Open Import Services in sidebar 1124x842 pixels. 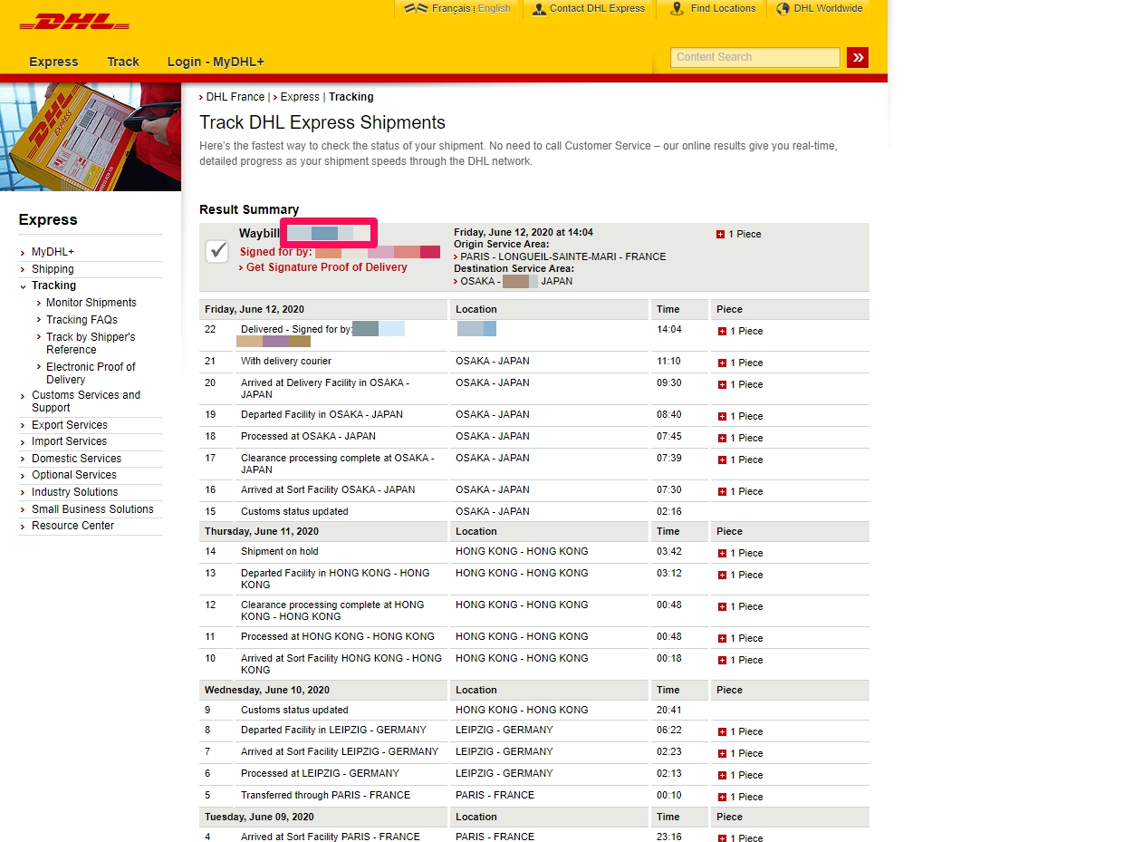(69, 441)
